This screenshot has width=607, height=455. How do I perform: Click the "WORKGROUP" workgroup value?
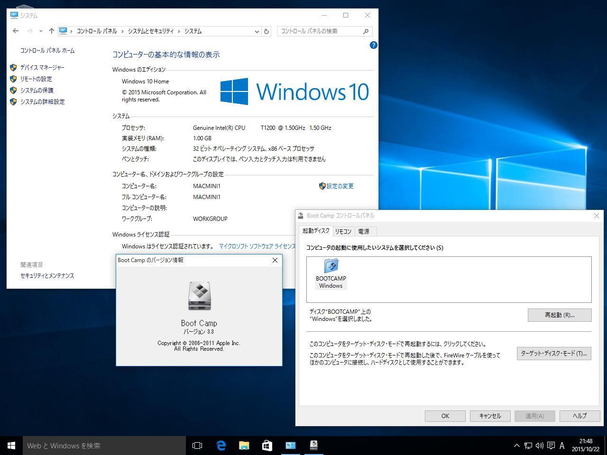[210, 219]
